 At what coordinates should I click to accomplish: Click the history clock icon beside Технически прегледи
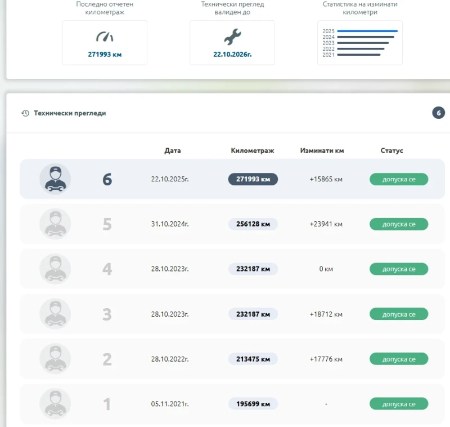[x=25, y=113]
